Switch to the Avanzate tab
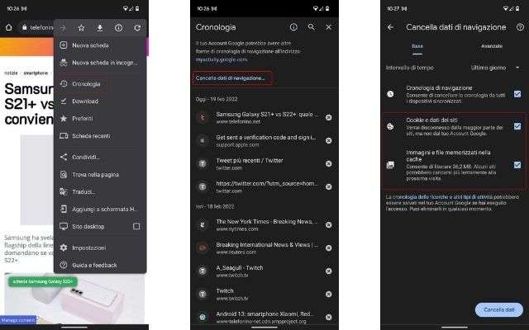Screen dimensions: 529x330 pyautogui.click(x=492, y=46)
